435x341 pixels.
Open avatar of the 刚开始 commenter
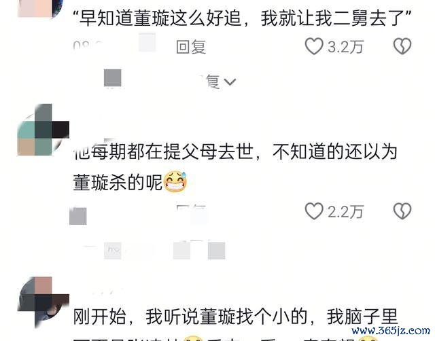[43, 302]
